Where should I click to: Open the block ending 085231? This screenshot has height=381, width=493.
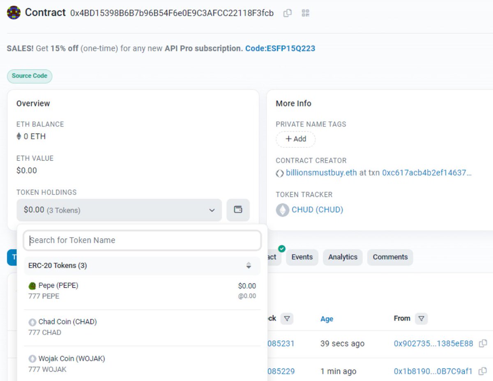281,344
